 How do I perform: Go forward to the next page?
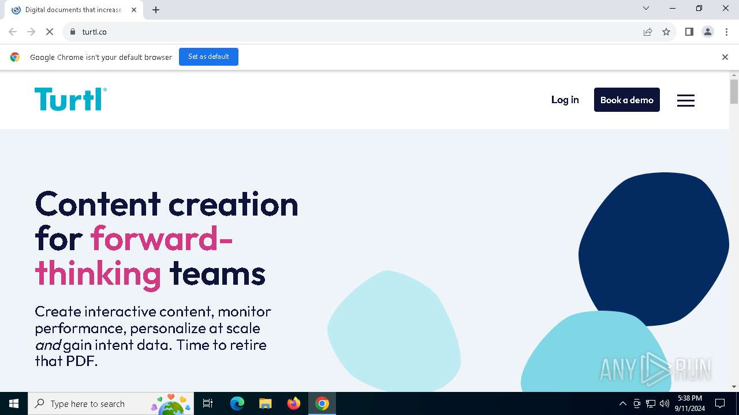click(31, 32)
